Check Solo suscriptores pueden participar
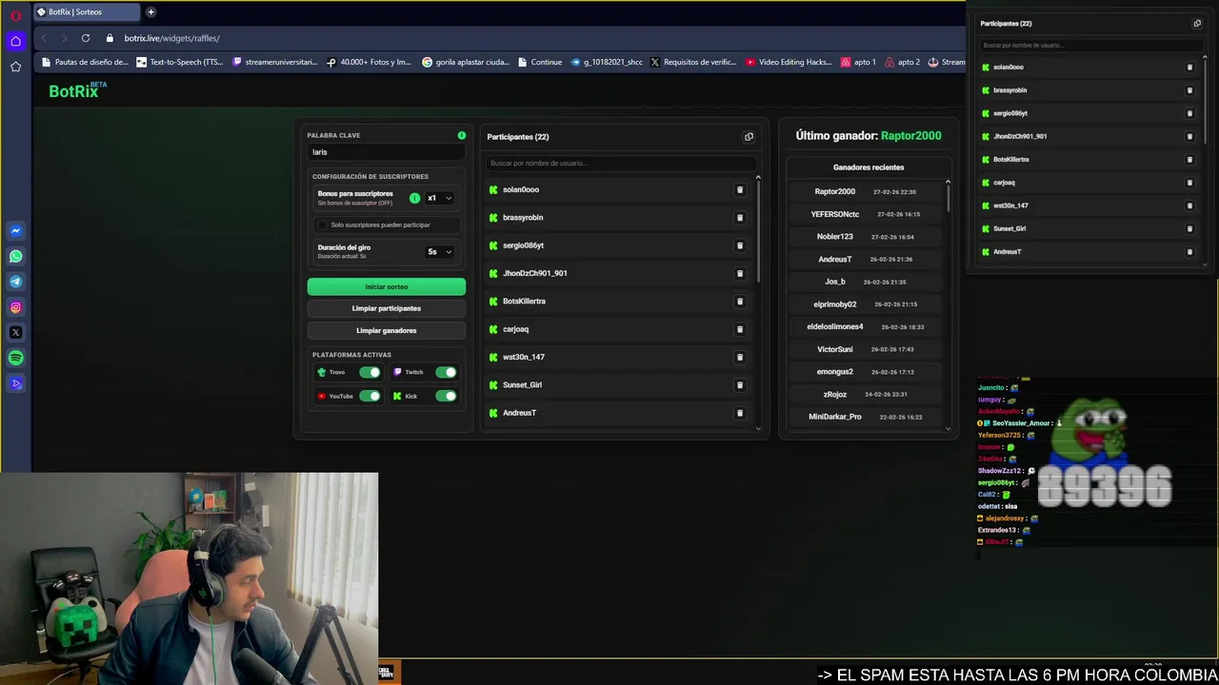Screen dimensions: 1219x685 coord(322,225)
